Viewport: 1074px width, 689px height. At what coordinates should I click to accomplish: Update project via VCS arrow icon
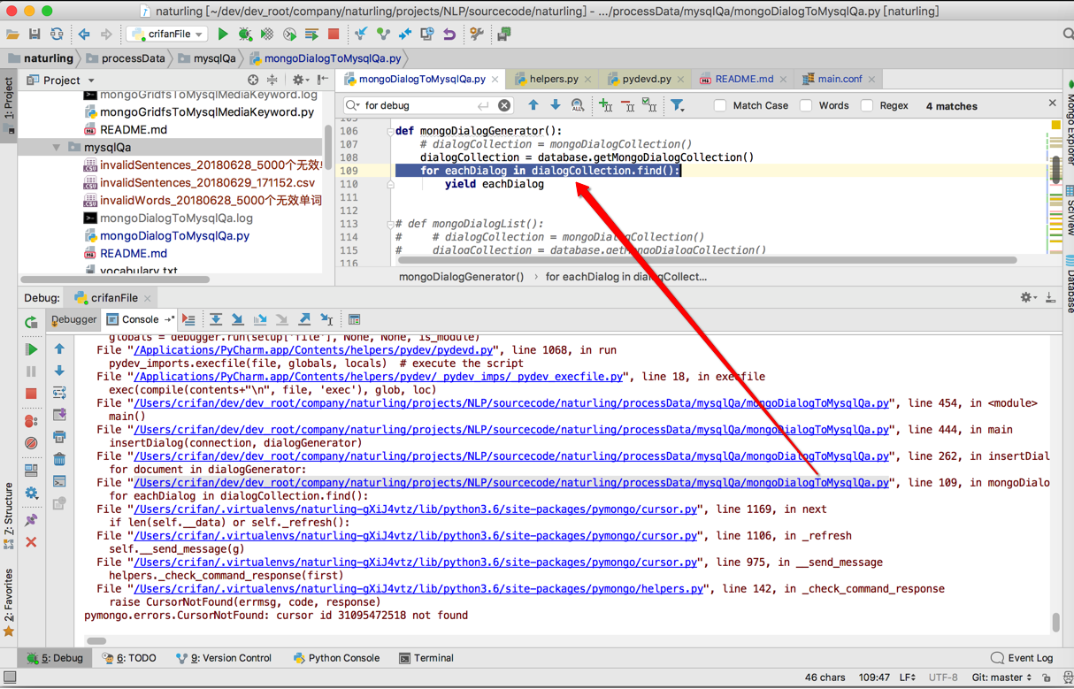click(x=361, y=34)
